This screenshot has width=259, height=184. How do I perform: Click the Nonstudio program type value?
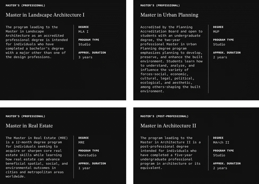tap(87, 155)
